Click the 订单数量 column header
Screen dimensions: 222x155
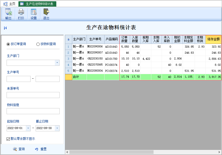pos(125,39)
